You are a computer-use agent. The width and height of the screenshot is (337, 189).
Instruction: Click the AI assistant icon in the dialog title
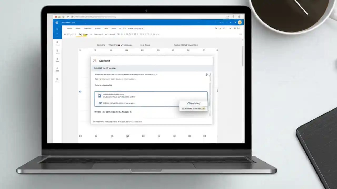pos(94,61)
